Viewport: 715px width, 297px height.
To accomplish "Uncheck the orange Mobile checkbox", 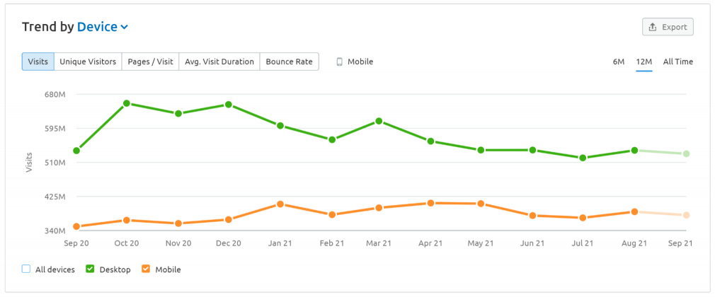I will pos(146,269).
